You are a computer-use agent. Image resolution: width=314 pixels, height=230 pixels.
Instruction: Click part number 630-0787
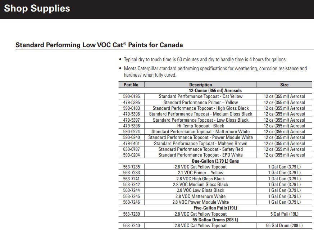pos(131,149)
